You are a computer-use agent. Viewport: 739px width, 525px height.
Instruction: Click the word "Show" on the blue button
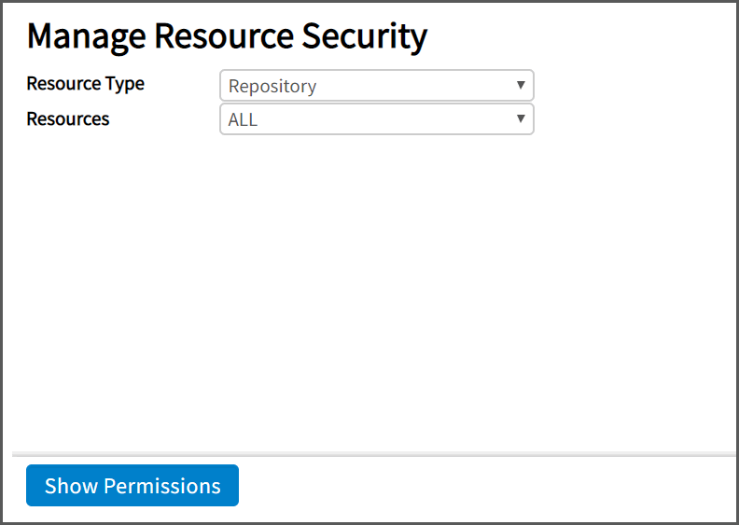pos(71,486)
